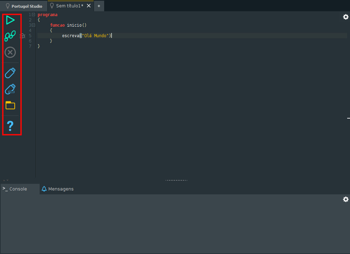The image size is (350, 254).
Task: Switch to the Portugol Studio tab
Action: 23,6
